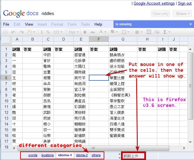The height and width of the screenshot is (160, 194).
Task: Open the Form menu
Action: [72, 24]
